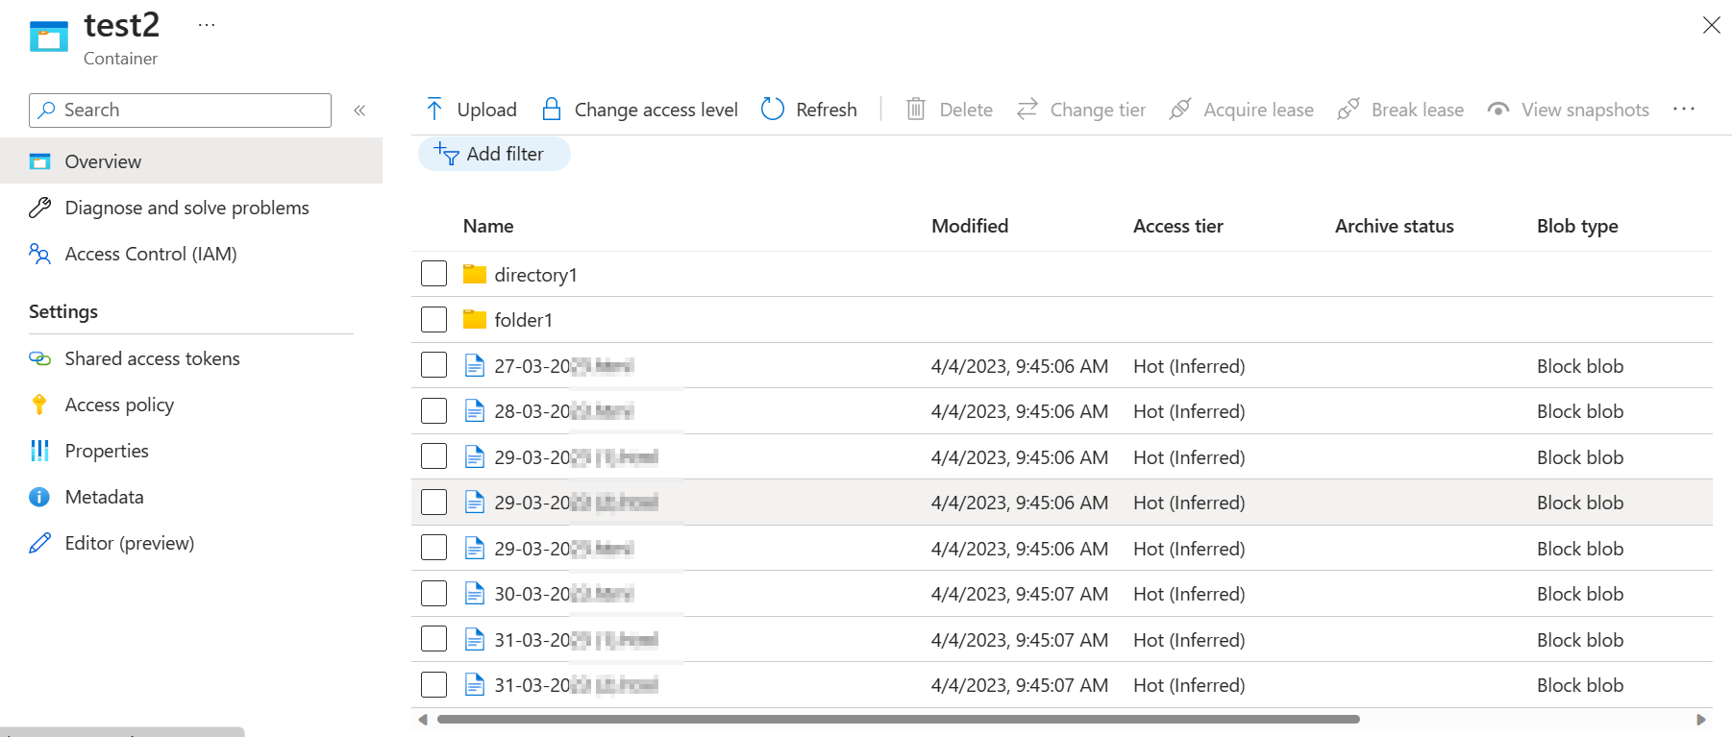Click the 4/4/2023, 9:45:07 AM cell of the 30-03 blob
Image resolution: width=1732 pixels, height=737 pixels.
1020,594
